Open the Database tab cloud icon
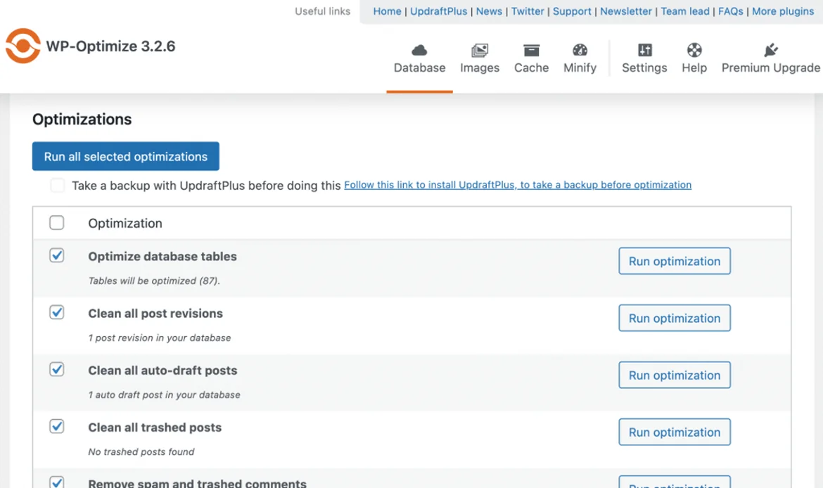 click(419, 51)
